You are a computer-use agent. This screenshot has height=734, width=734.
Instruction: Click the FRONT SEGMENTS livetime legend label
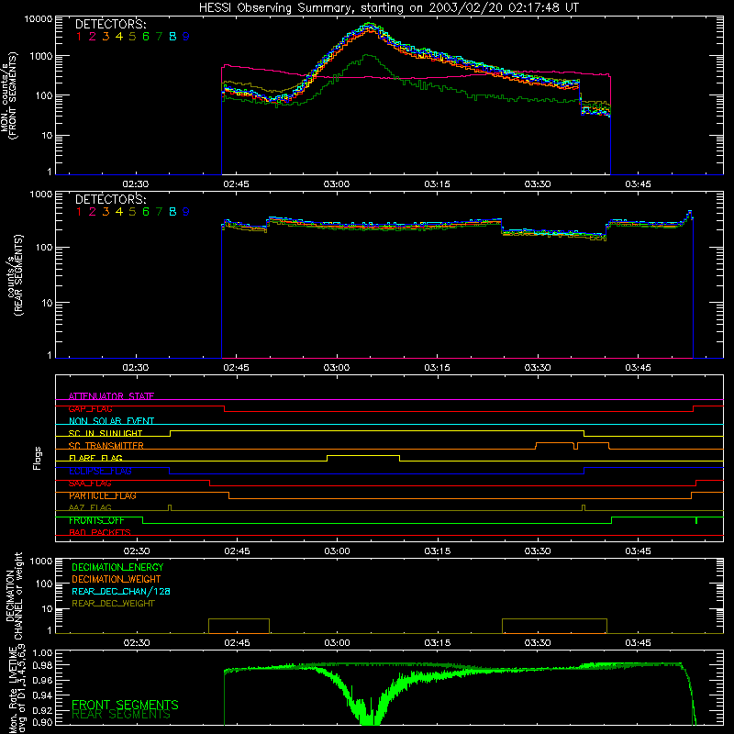(x=125, y=705)
